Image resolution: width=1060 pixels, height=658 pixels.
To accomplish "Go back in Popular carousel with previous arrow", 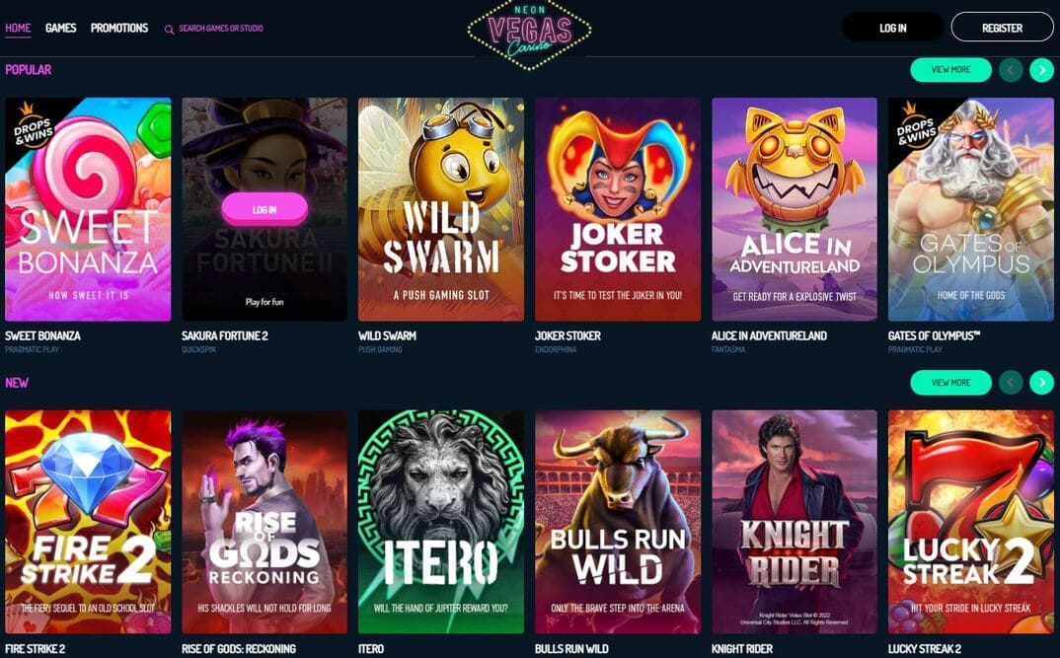I will [x=1011, y=70].
